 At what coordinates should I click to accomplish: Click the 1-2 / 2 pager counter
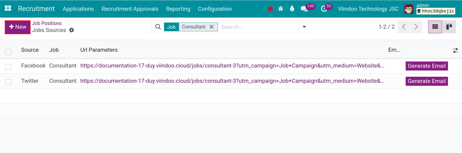[386, 27]
